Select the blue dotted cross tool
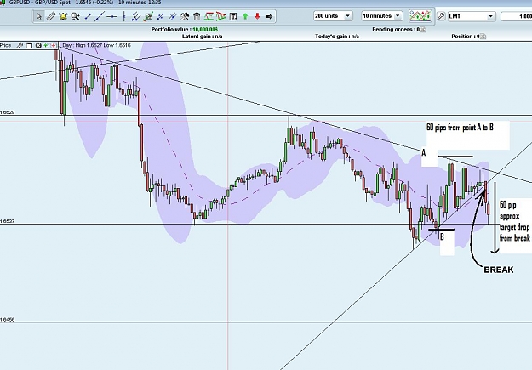The image size is (532, 370). (160, 16)
